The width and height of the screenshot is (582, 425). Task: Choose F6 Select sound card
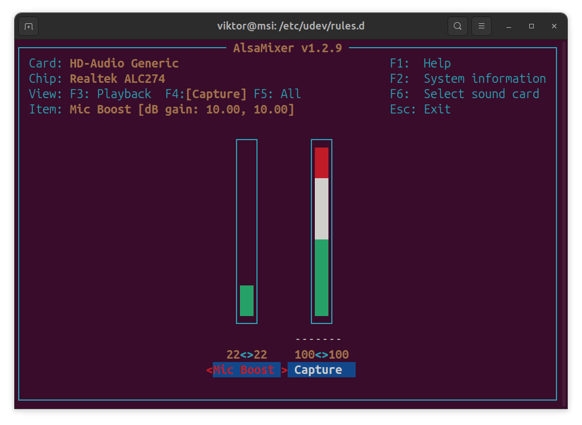point(464,94)
